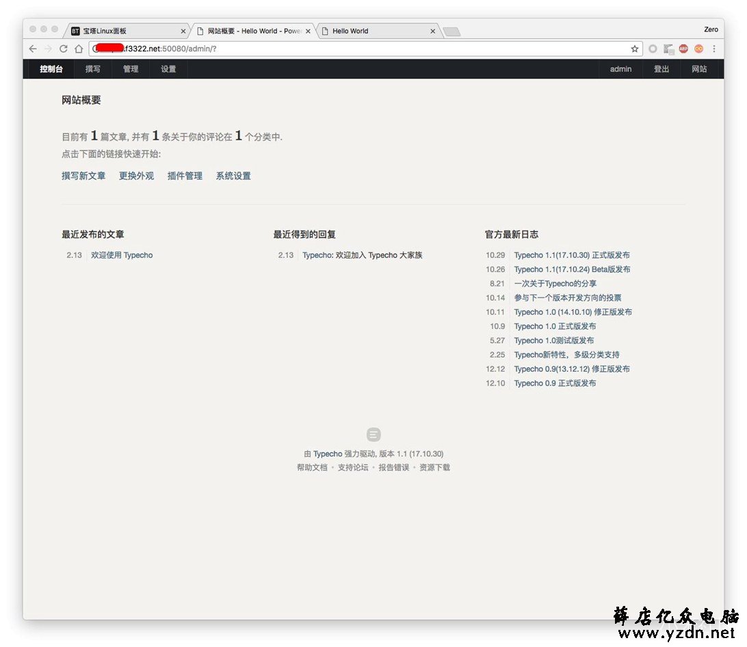Switch to the 宝塔Linux面板 tab
Screen dimensions: 747x647
[127, 31]
